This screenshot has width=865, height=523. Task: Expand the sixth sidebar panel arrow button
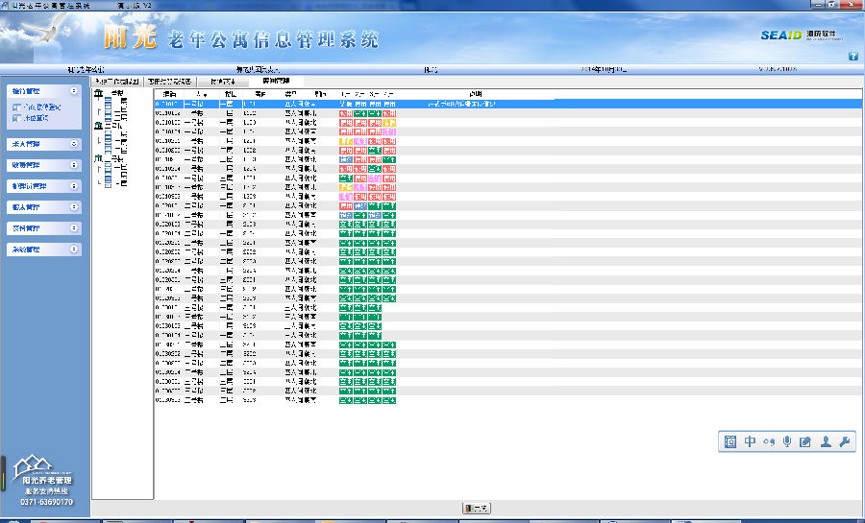[x=74, y=228]
